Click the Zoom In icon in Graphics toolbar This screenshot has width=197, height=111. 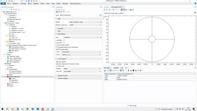pyautogui.click(x=104, y=10)
